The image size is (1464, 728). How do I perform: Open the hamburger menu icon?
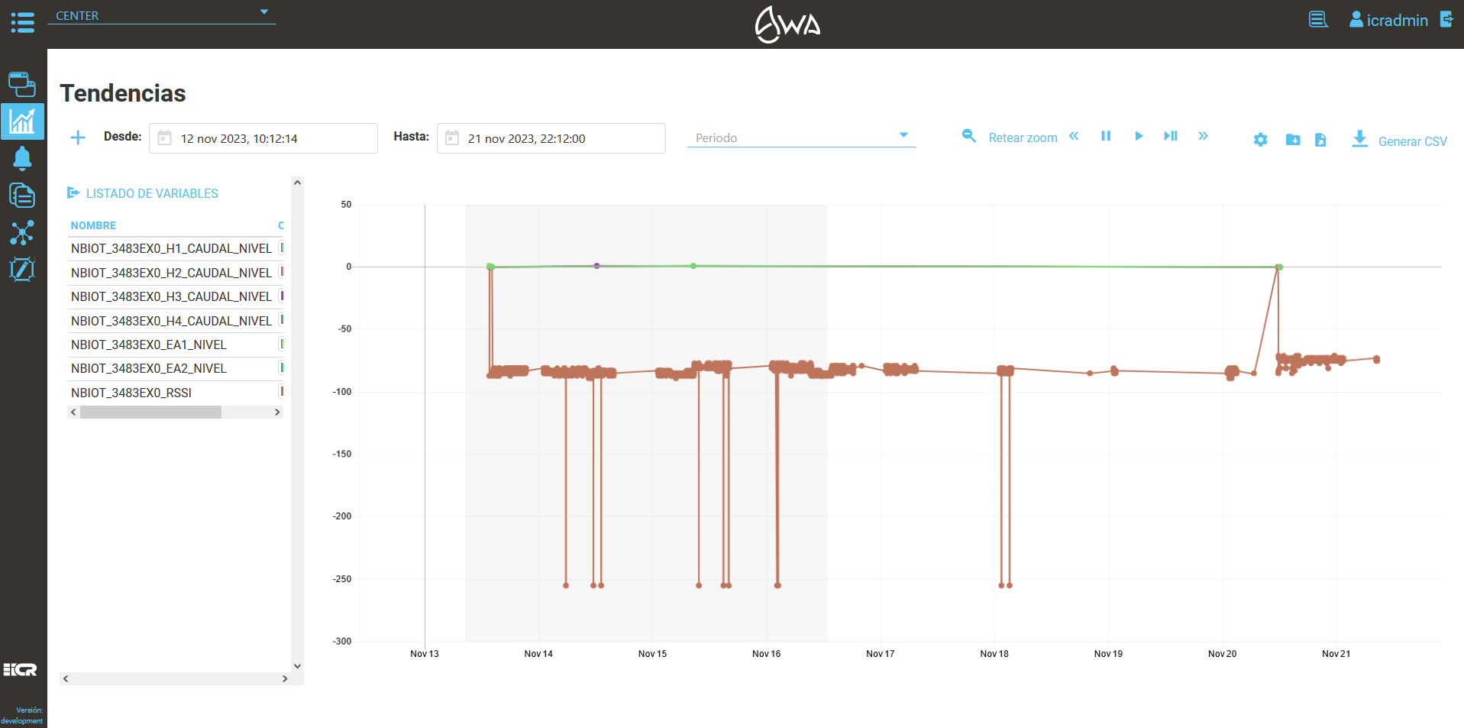[x=23, y=22]
